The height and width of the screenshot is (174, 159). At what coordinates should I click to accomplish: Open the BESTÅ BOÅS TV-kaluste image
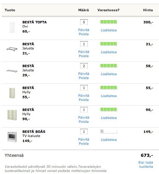(12, 137)
